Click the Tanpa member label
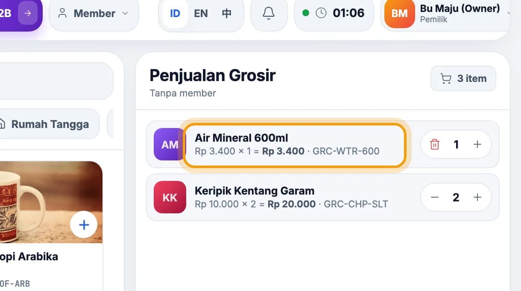The width and height of the screenshot is (521, 291). 183,93
